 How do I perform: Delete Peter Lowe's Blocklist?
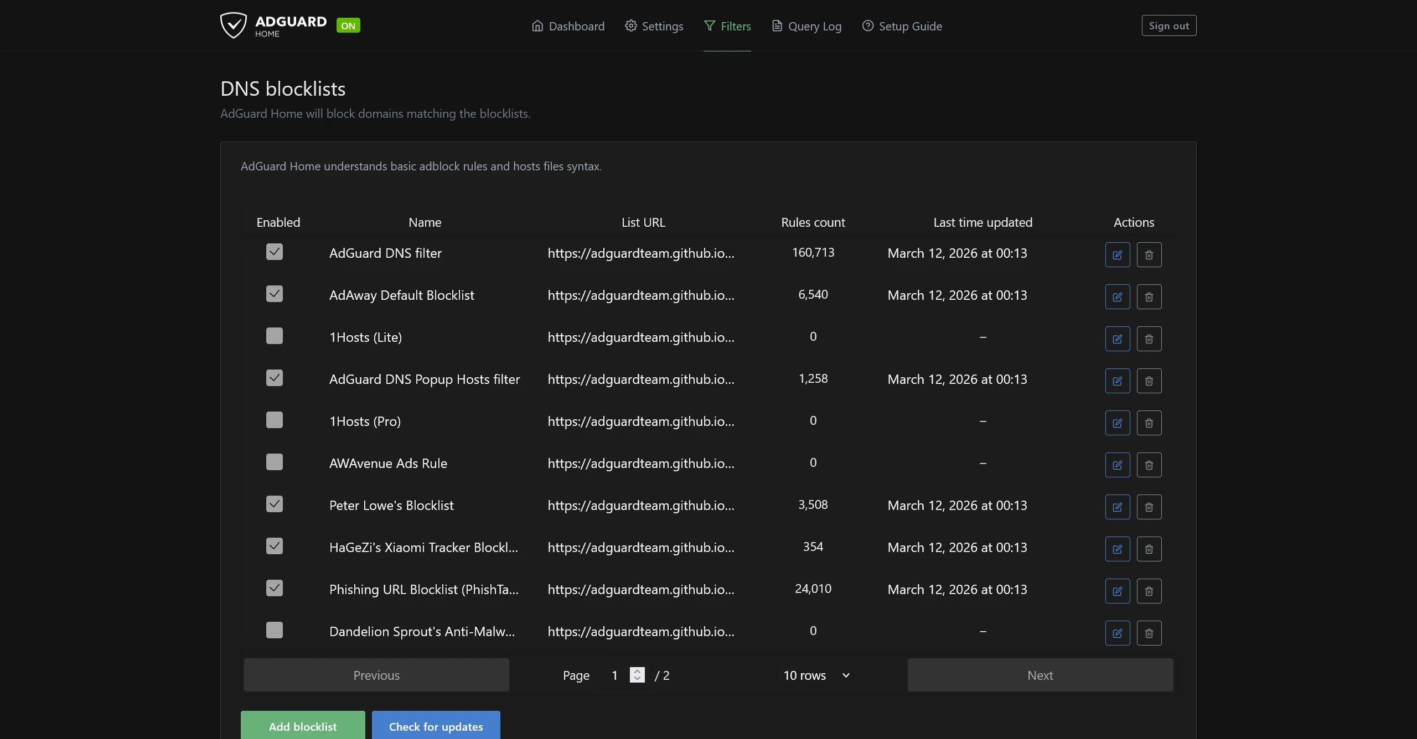click(1149, 507)
